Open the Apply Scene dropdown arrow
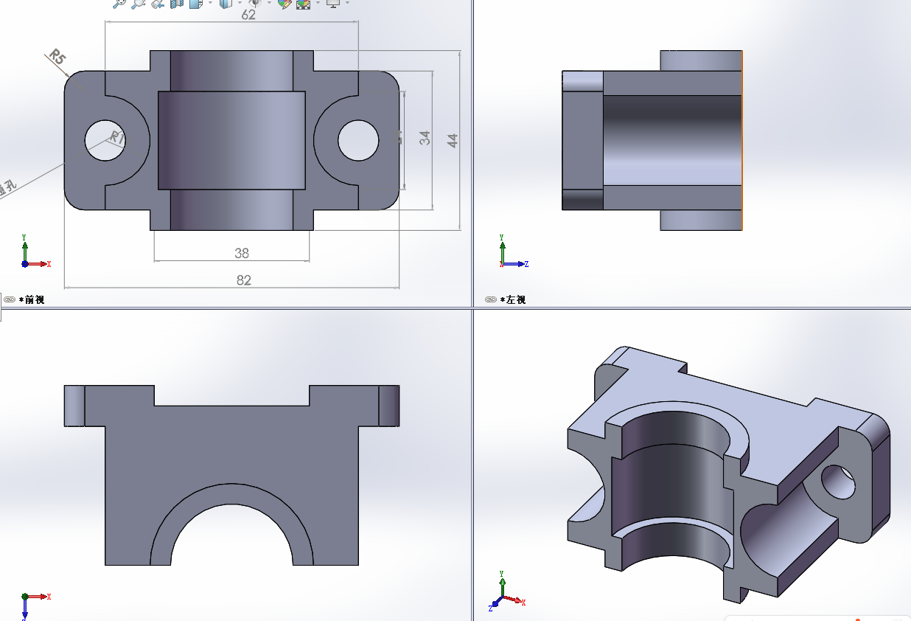Image resolution: width=911 pixels, height=621 pixels. (x=318, y=3)
